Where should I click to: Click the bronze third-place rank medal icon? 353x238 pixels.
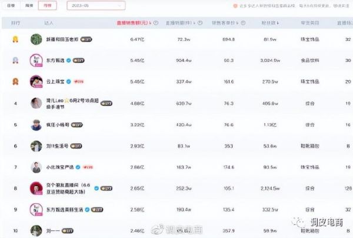(x=15, y=81)
